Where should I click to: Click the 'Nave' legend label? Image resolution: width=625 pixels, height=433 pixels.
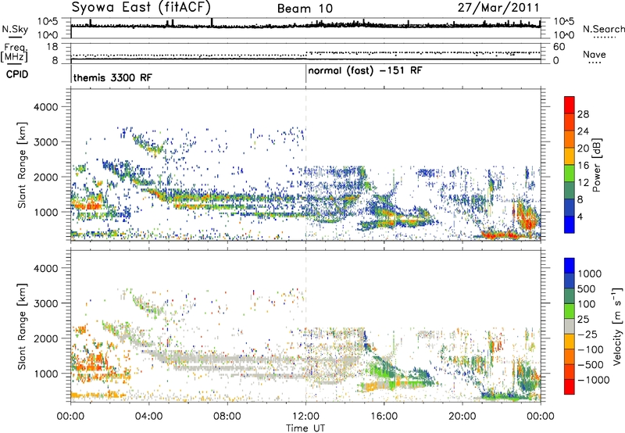pos(594,55)
